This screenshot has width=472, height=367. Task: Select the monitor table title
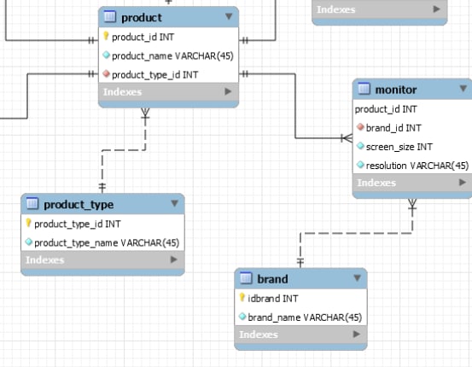click(396, 90)
